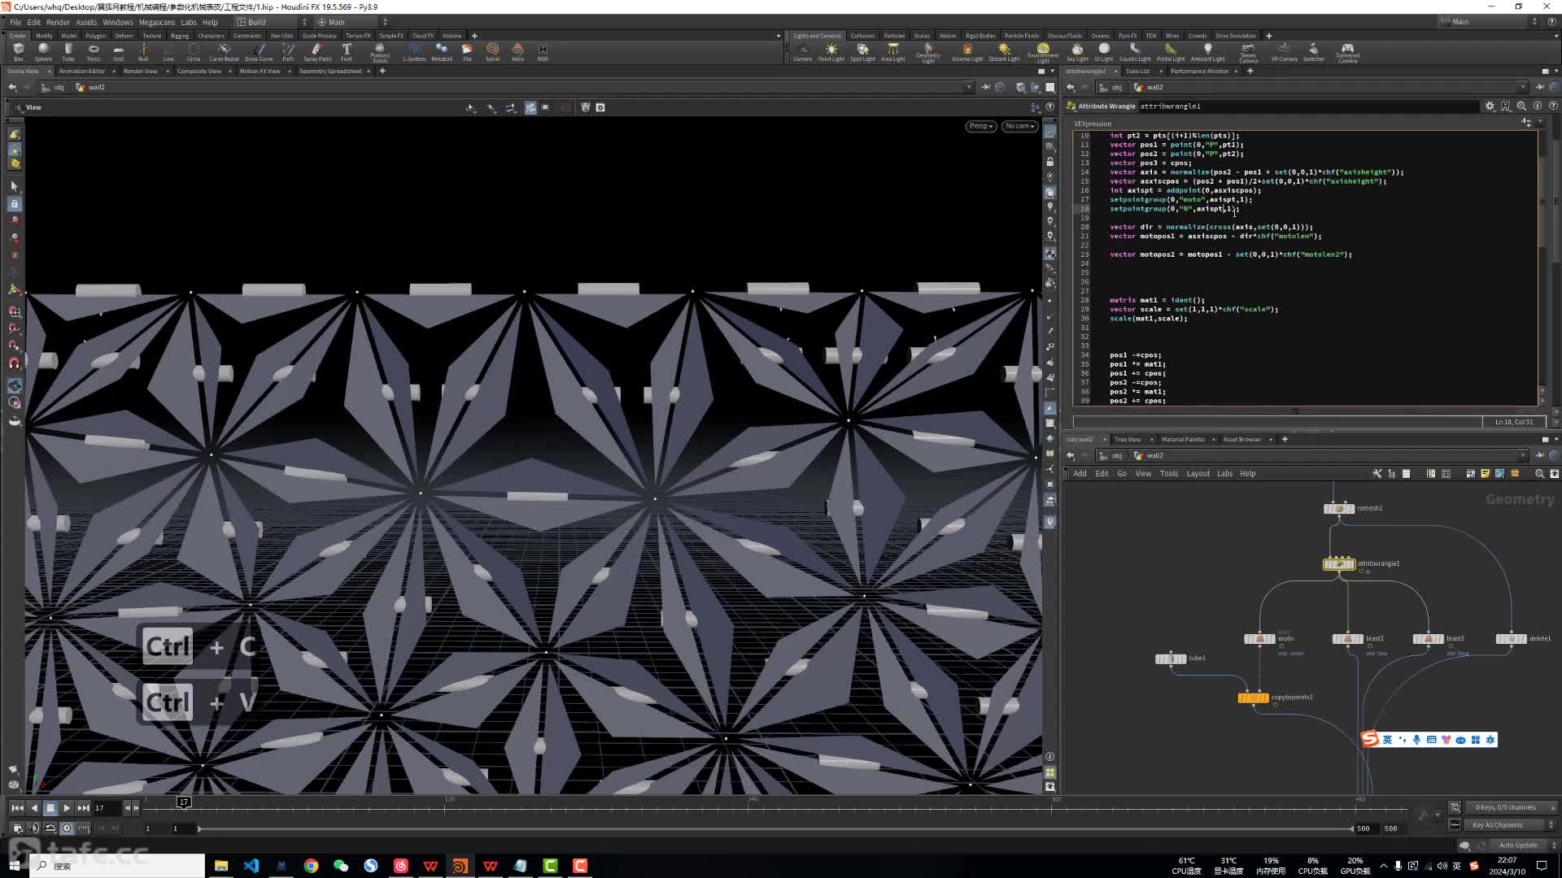Select the Font shelf tool

347,52
